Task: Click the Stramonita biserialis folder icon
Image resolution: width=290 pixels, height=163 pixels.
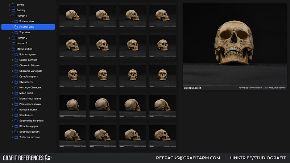Action: coord(16,121)
